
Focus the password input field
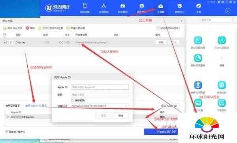100,95
